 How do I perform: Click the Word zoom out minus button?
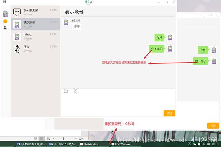[53, 139]
